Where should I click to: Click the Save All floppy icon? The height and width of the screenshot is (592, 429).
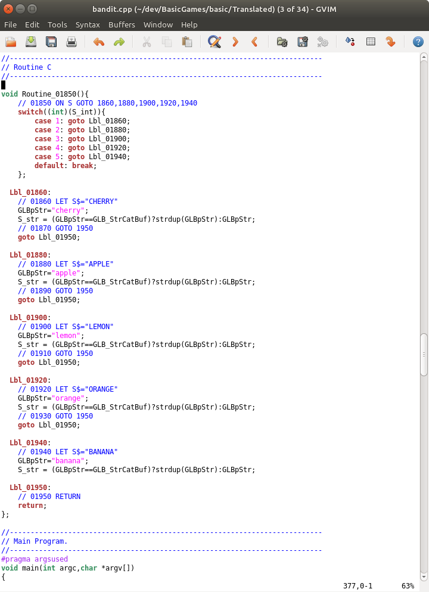click(x=51, y=42)
